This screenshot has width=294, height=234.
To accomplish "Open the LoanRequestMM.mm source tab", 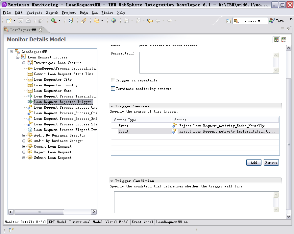I will (x=172, y=222).
